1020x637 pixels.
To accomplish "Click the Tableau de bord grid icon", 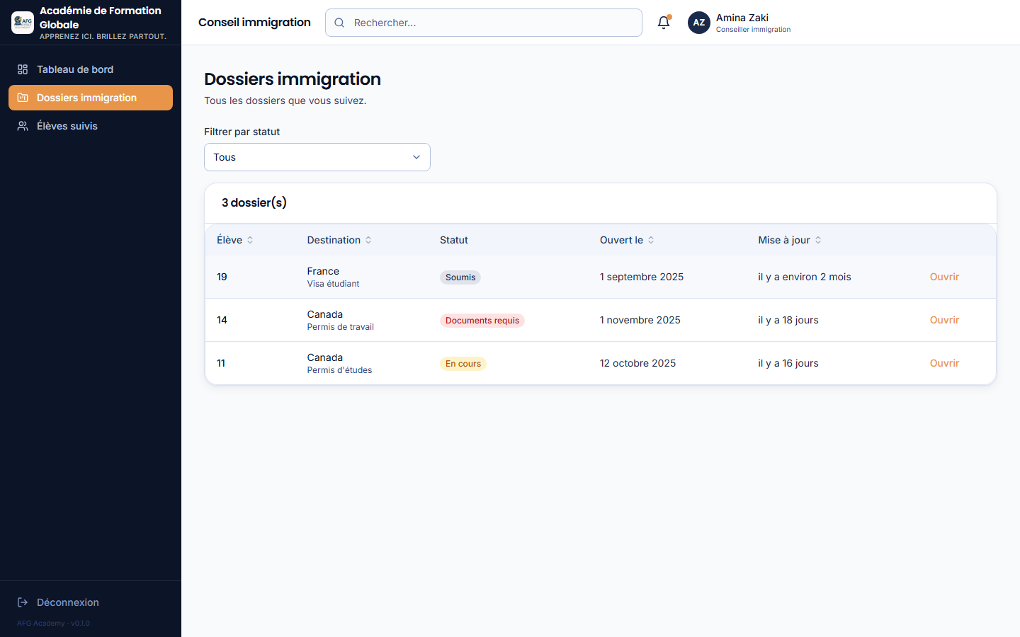I will tap(23, 69).
